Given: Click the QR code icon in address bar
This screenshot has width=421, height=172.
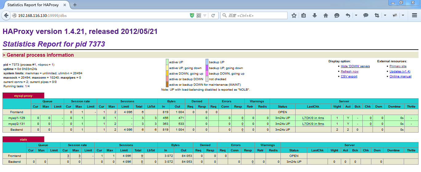Looking at the screenshot, I should tap(199, 15).
